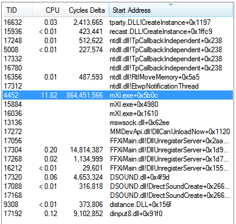Click mXI.exe+0x5b0c start address
236x224 pixels.
pyautogui.click(x=134, y=95)
